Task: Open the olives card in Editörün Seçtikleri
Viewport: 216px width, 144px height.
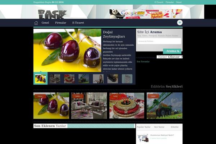Action: (51, 105)
